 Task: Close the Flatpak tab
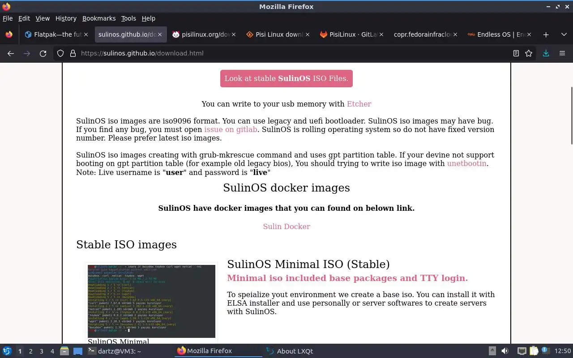pyautogui.click(x=86, y=34)
